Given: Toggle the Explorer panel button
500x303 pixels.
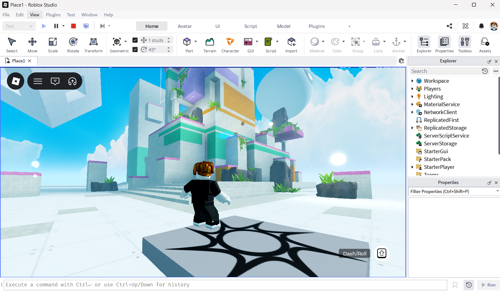Looking at the screenshot, I should [x=424, y=45].
